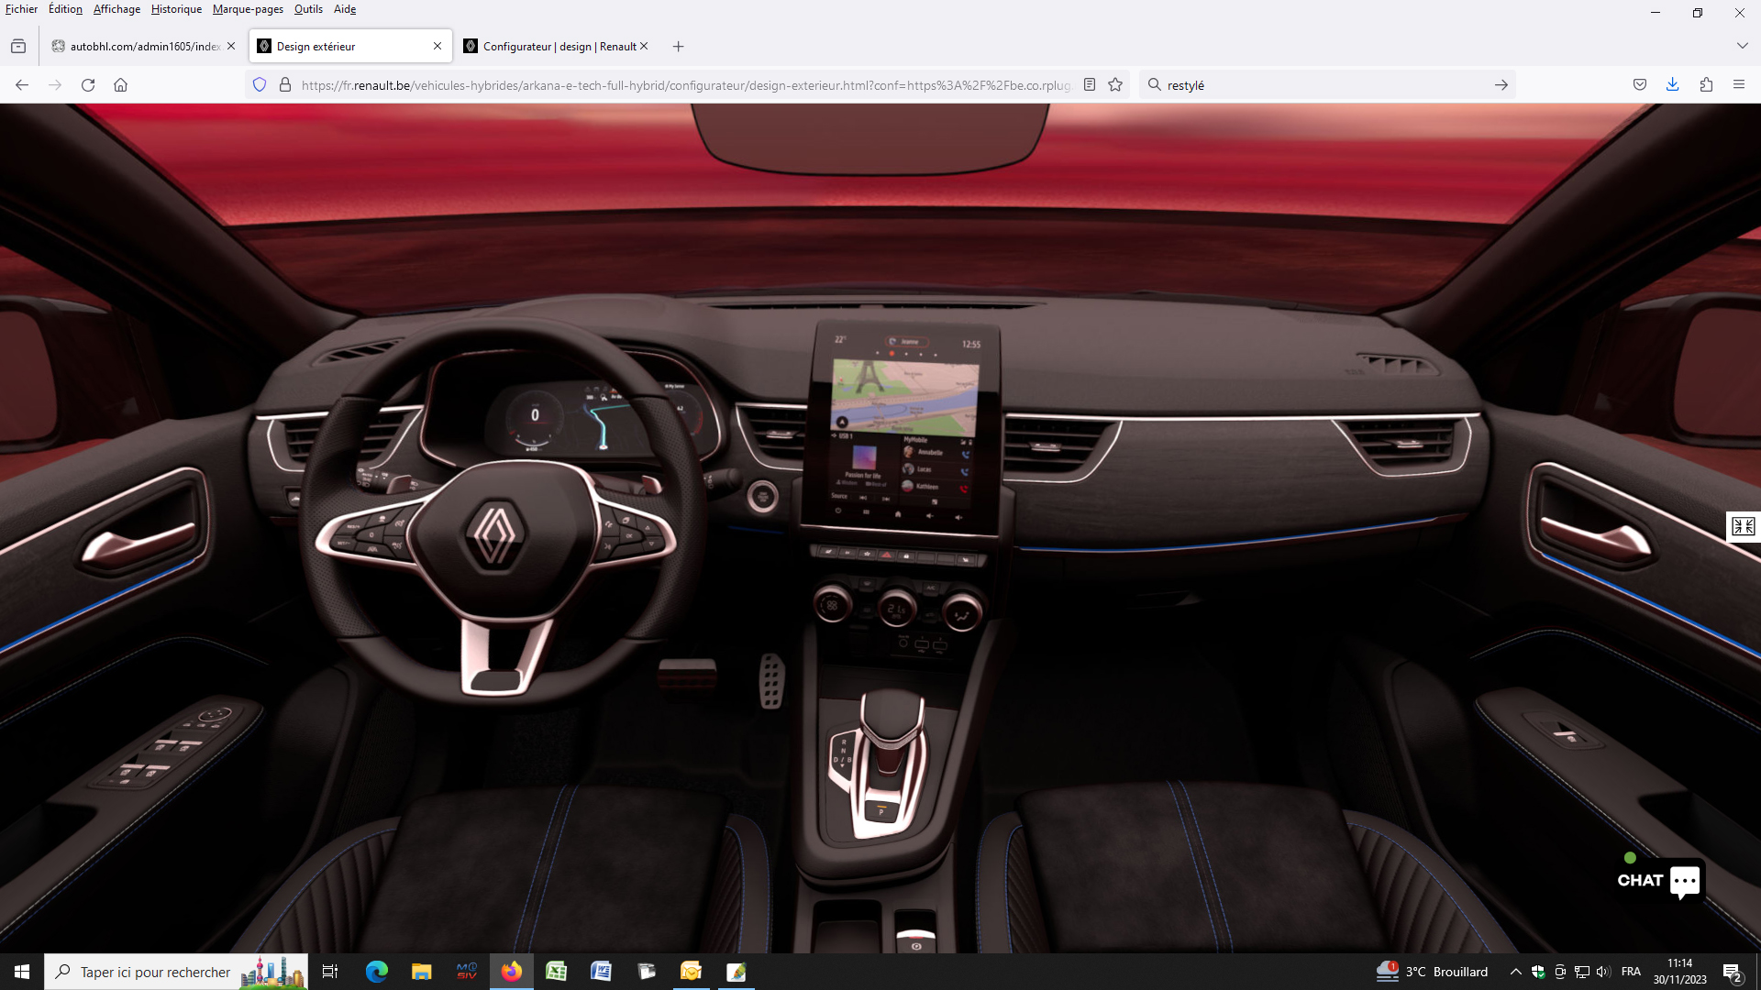Launch Microsoft Edge from the taskbar
1761x990 pixels.
(x=376, y=972)
